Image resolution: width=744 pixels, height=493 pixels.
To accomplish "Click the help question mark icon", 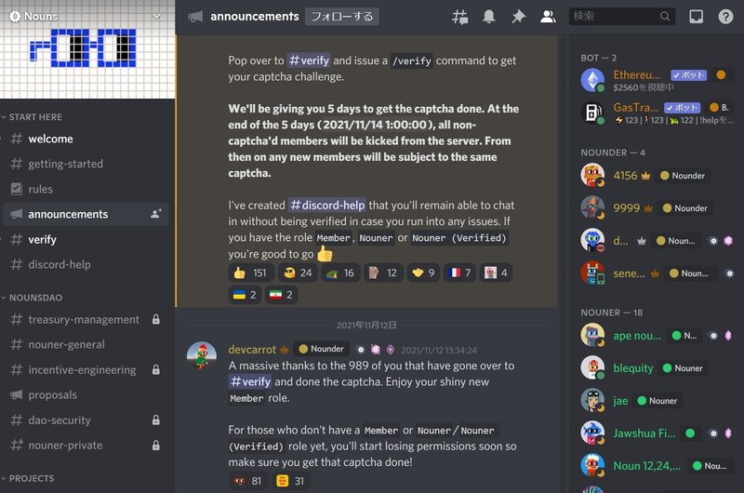I will point(725,17).
